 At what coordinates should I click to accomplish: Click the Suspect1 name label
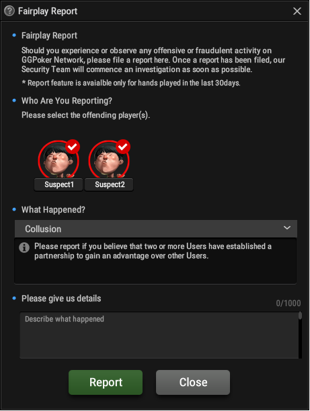pyautogui.click(x=59, y=184)
